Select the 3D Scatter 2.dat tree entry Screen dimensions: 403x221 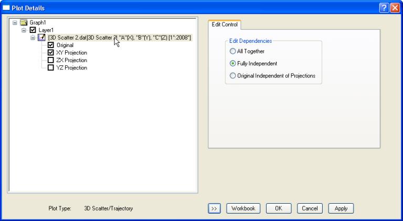pyautogui.click(x=120, y=38)
